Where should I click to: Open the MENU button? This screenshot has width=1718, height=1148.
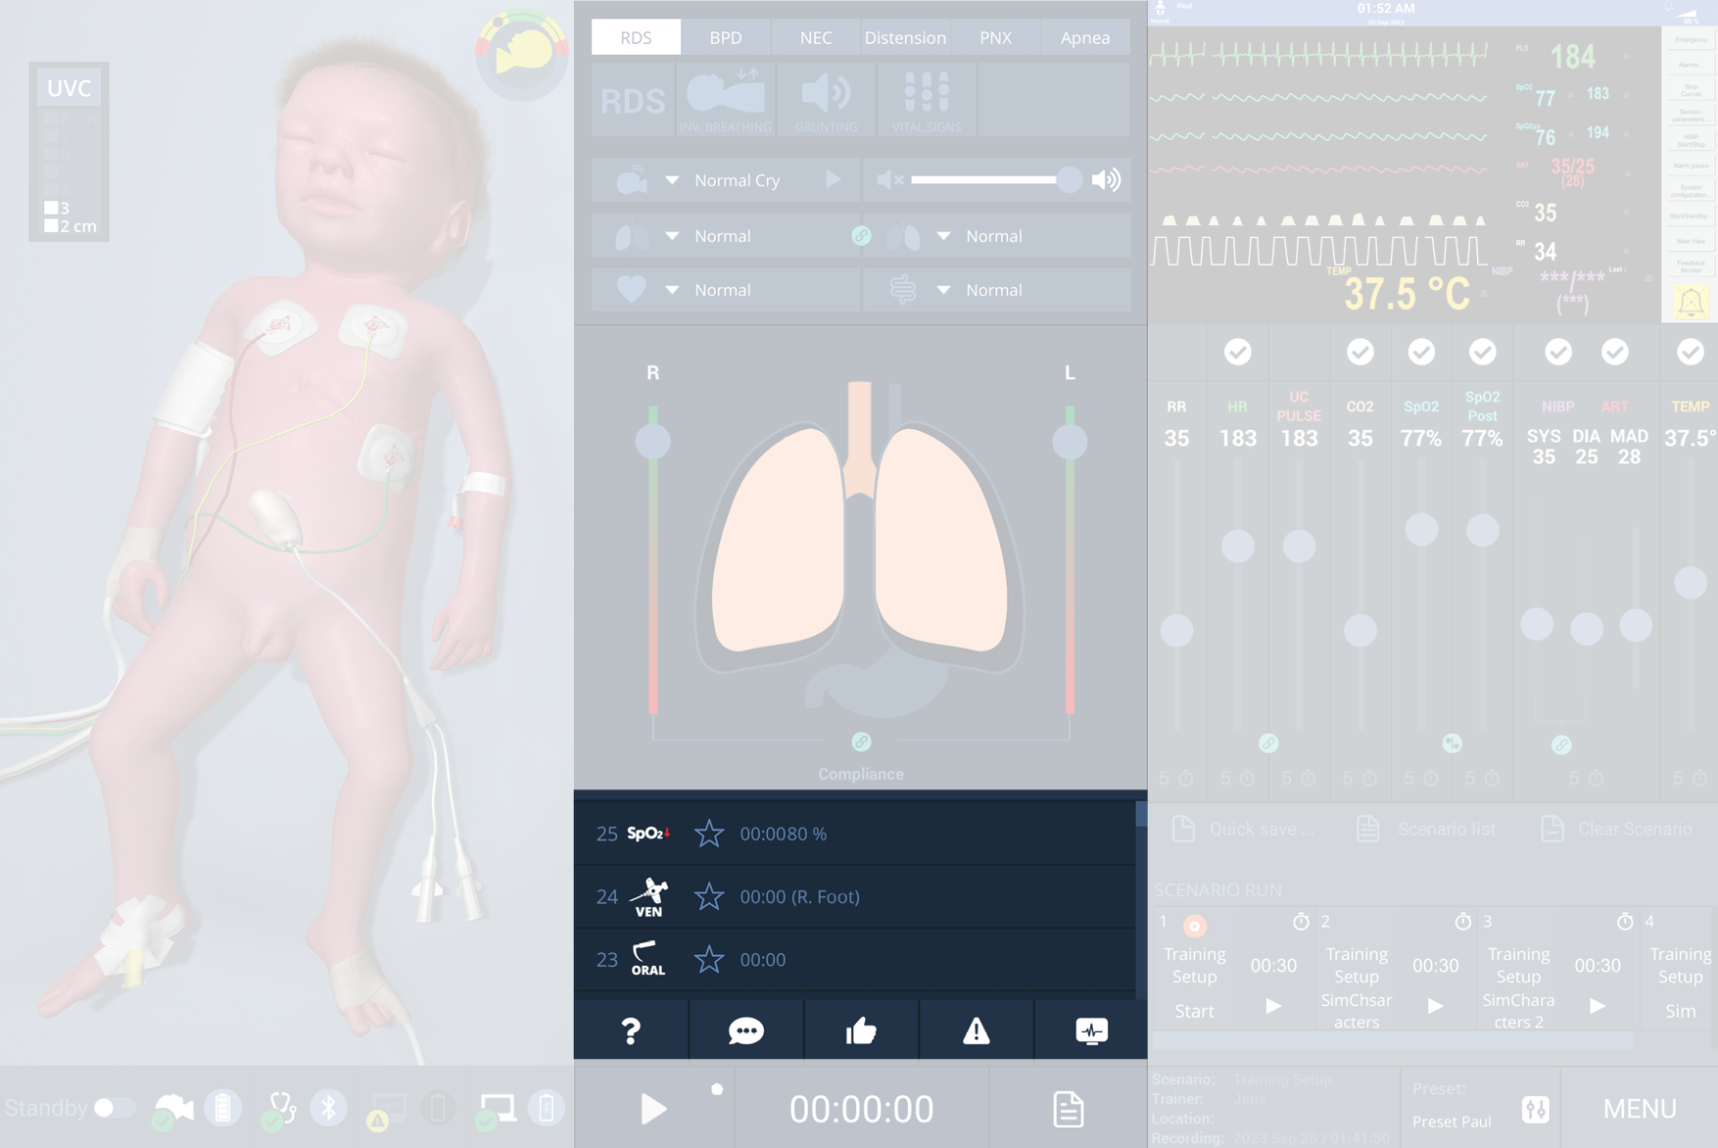coord(1640,1109)
